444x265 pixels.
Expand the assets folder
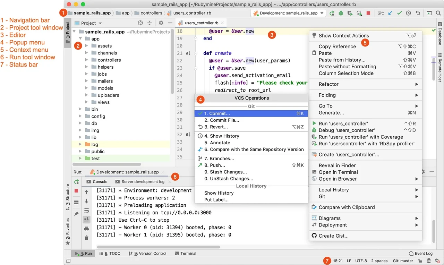pyautogui.click(x=87, y=46)
